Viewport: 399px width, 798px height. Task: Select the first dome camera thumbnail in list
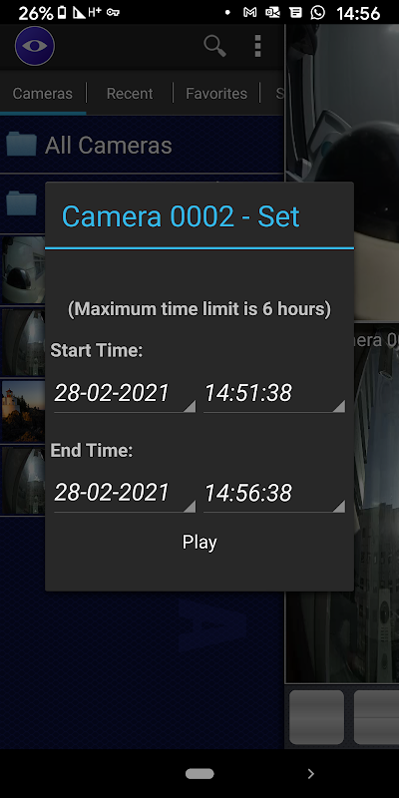click(23, 269)
